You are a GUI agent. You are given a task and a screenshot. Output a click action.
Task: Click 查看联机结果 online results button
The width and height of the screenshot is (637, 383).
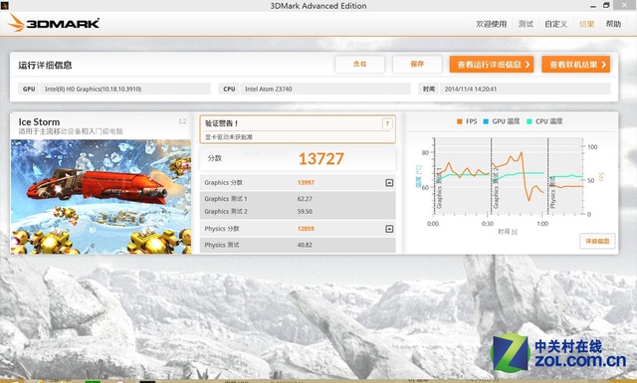(x=575, y=65)
